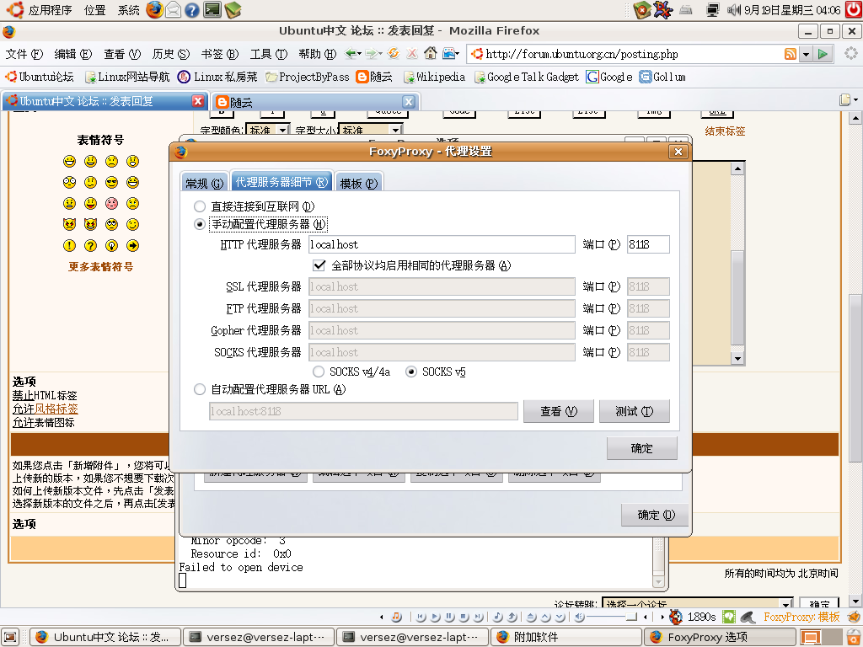Open back button history dropdown arrow
Image resolution: width=863 pixels, height=647 pixels.
click(359, 54)
